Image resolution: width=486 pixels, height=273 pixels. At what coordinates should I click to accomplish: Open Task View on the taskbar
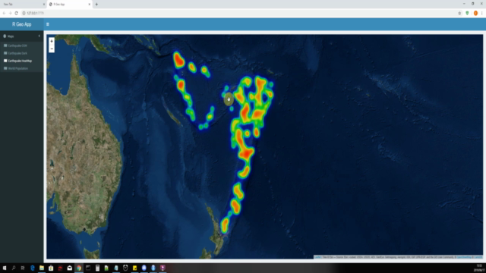[x=23, y=268]
